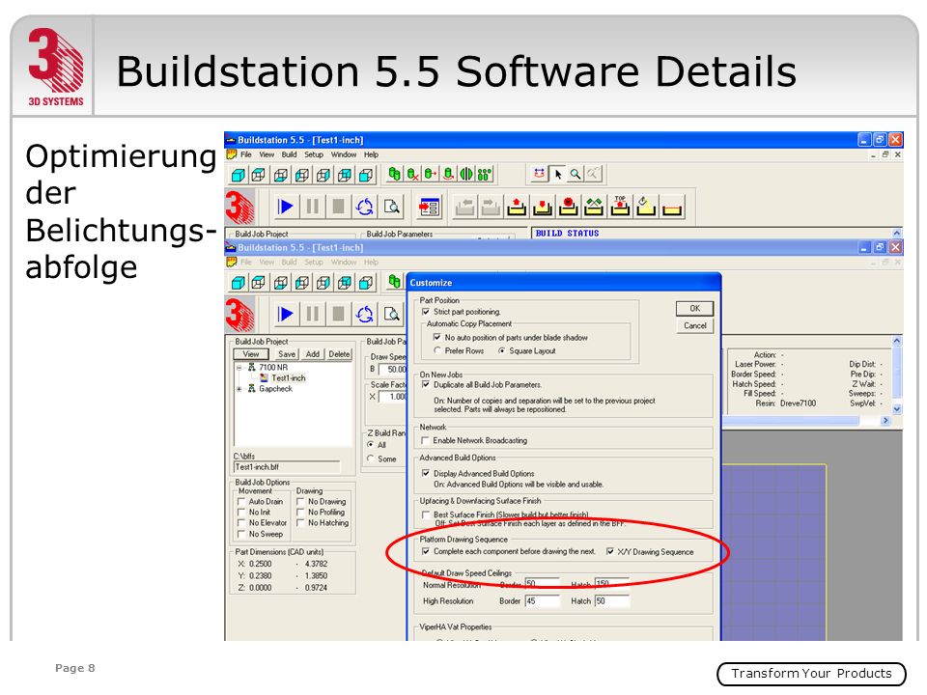
Task: Click the solid cyan cube icon, background window
Action: click(x=239, y=175)
